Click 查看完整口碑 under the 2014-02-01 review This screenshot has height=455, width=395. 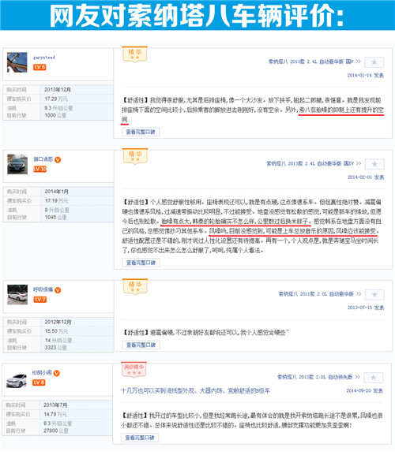[x=141, y=263]
